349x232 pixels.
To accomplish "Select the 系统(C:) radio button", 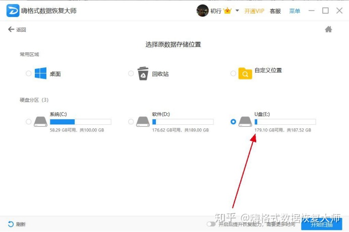I will point(28,122).
